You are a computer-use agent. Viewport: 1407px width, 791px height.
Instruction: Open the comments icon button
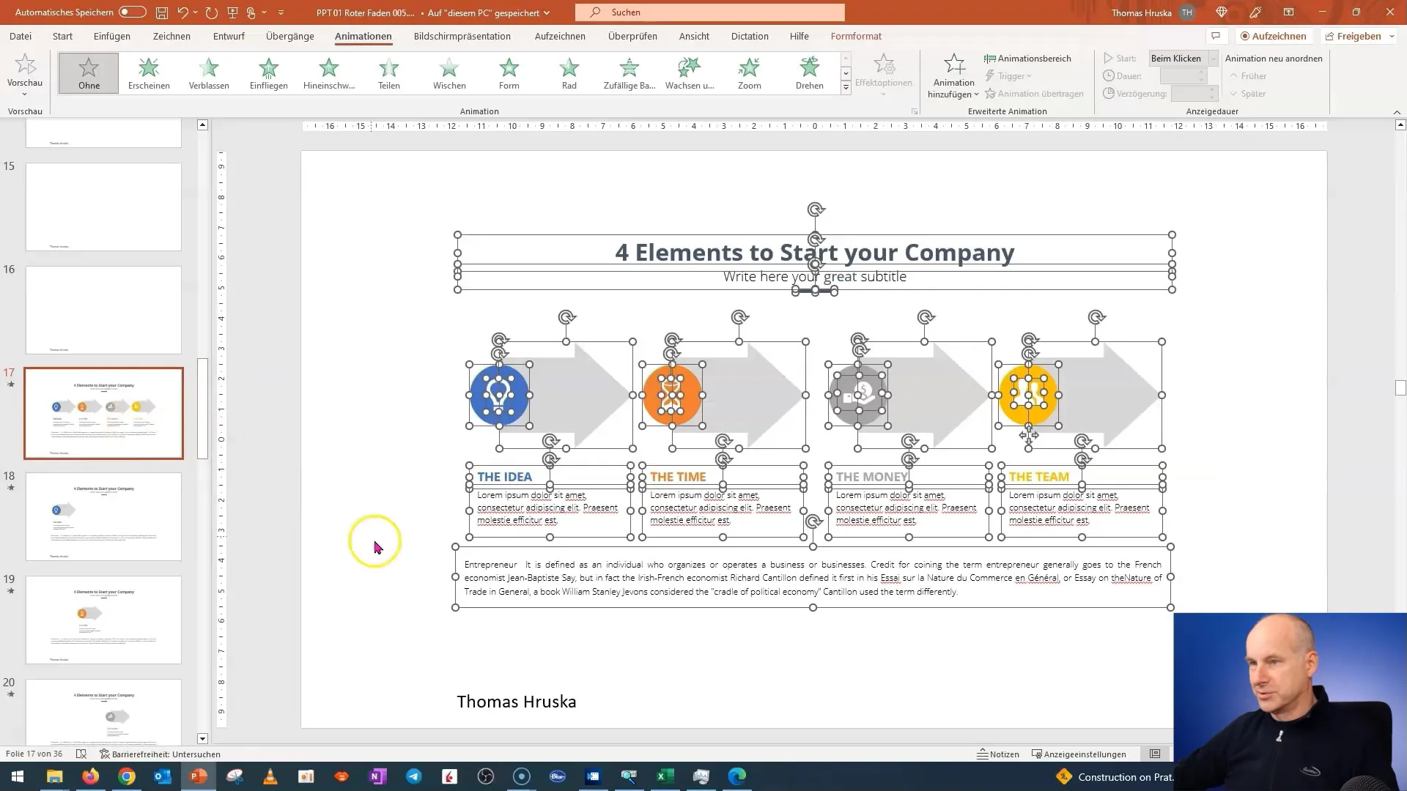coord(1216,36)
